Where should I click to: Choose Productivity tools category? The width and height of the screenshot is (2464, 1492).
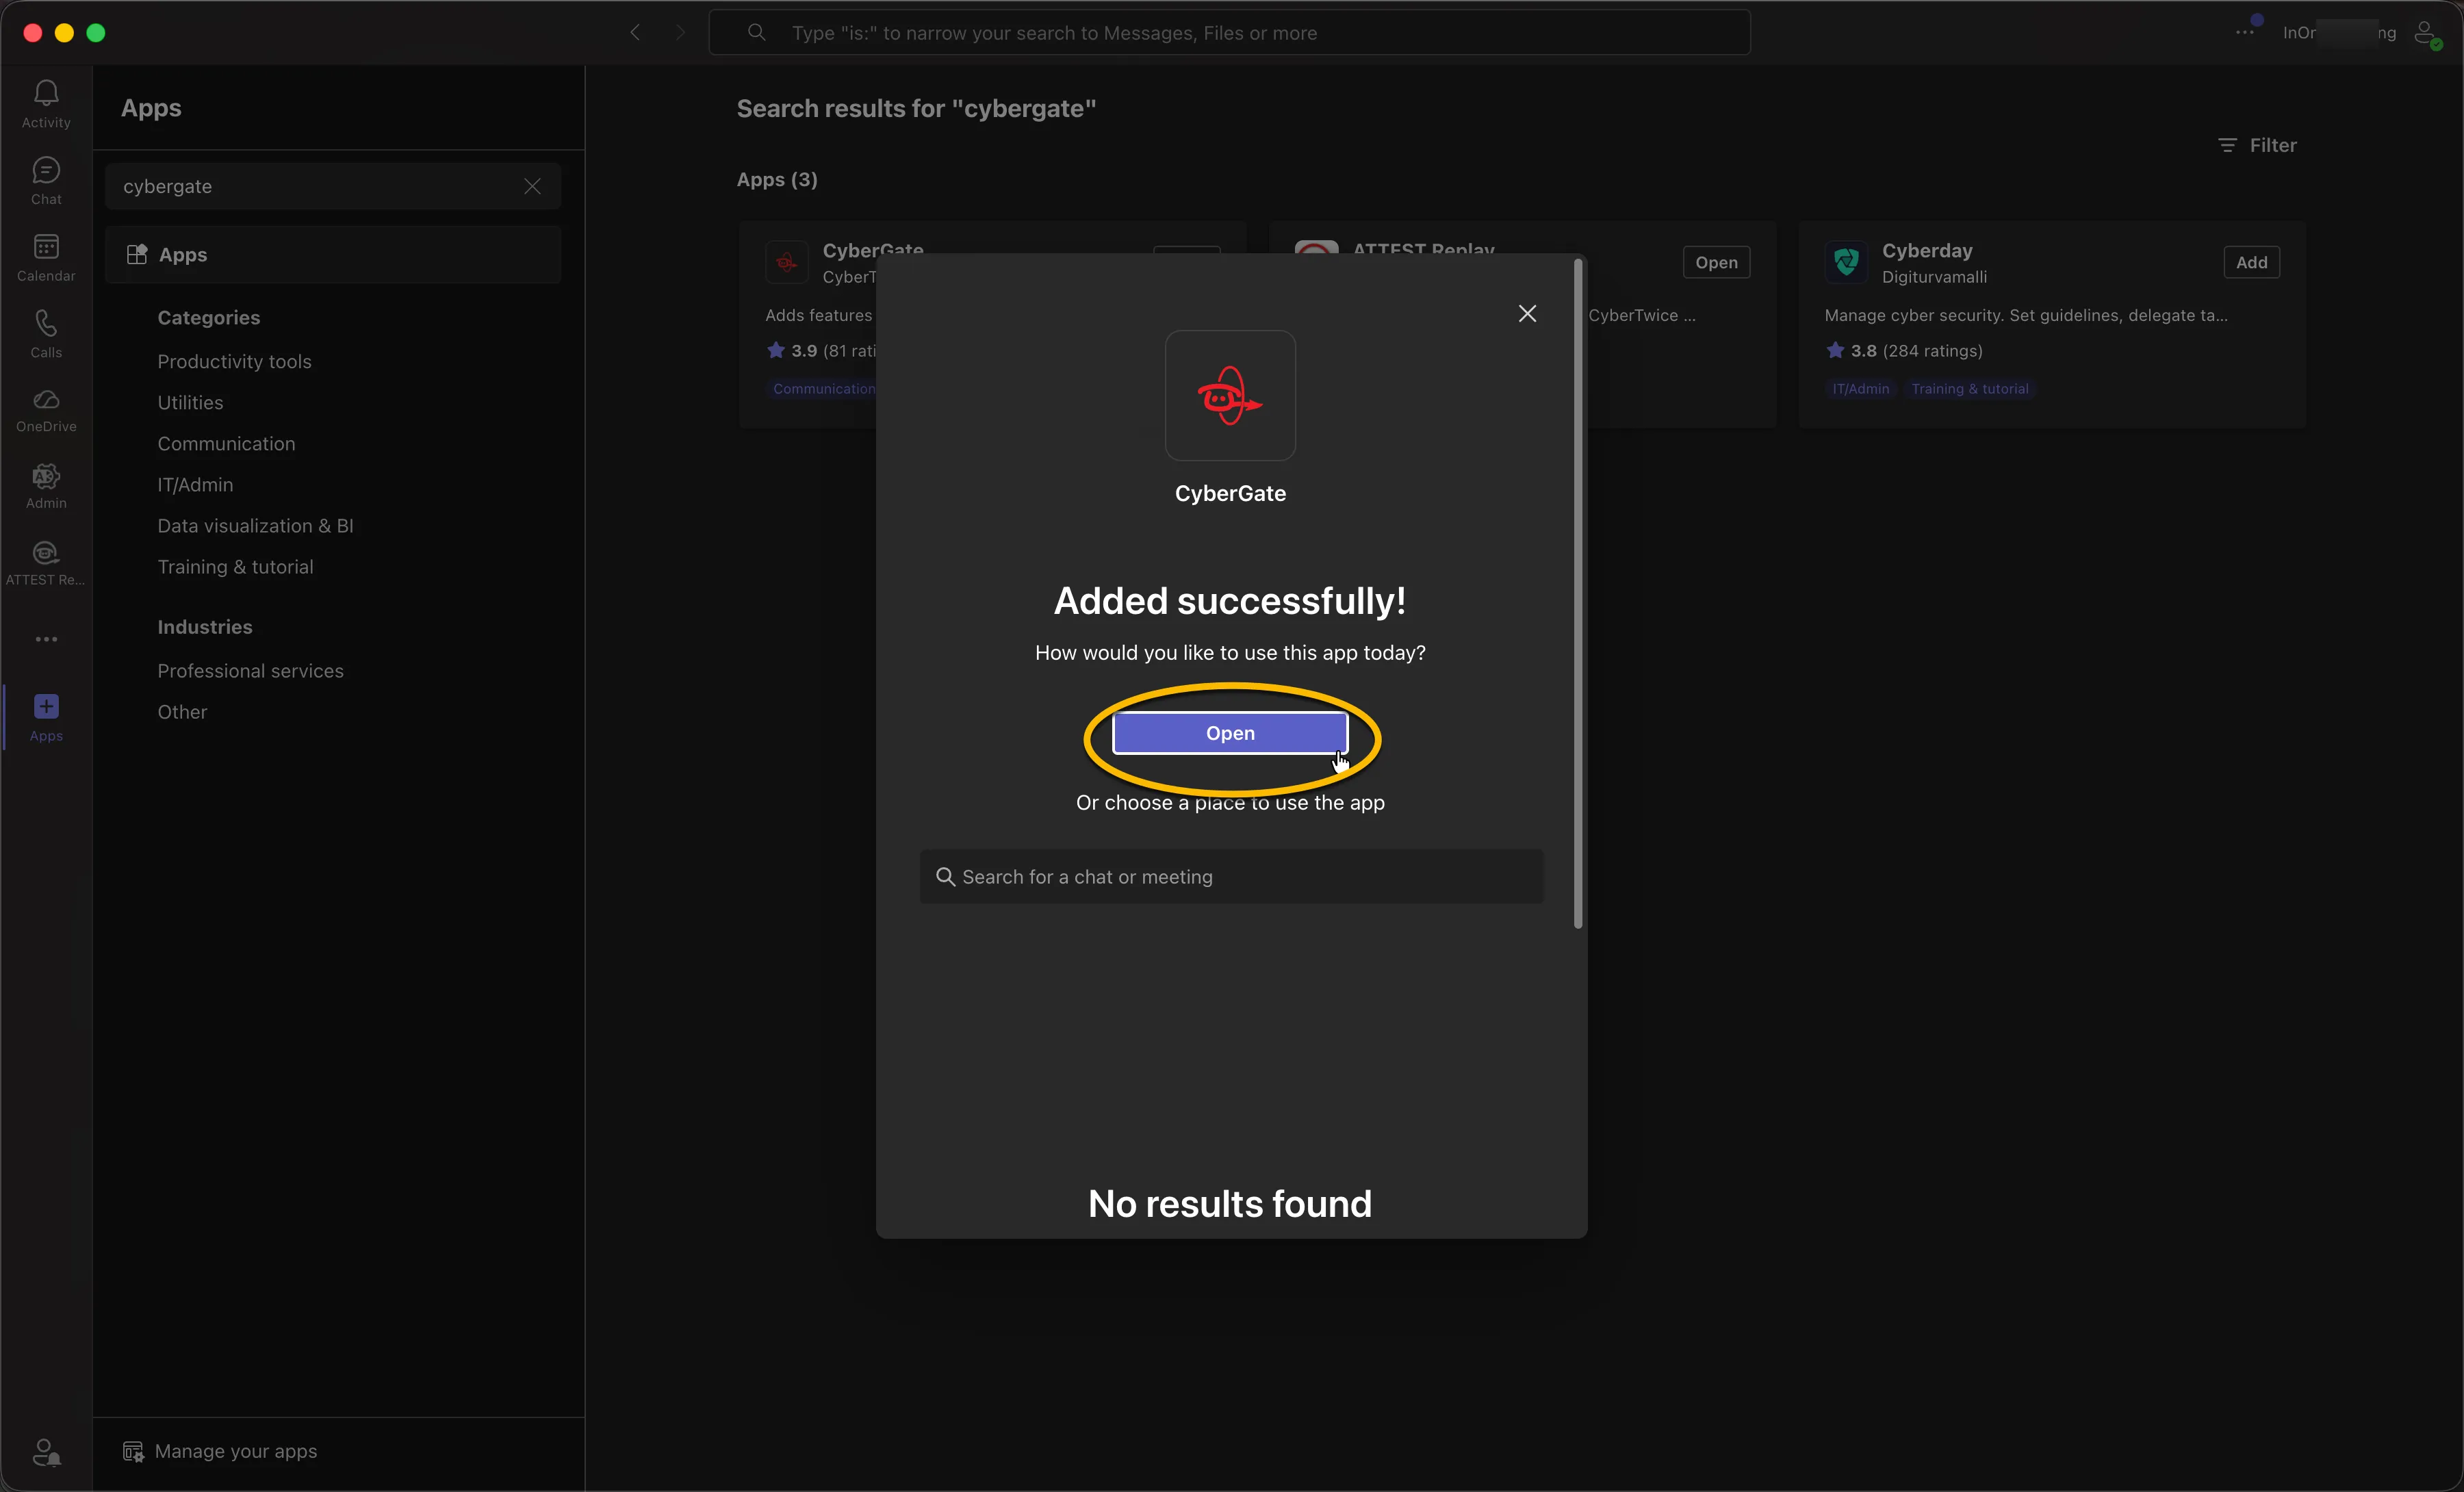click(234, 361)
